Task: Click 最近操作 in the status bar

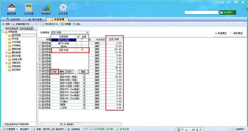Action: coord(24,129)
